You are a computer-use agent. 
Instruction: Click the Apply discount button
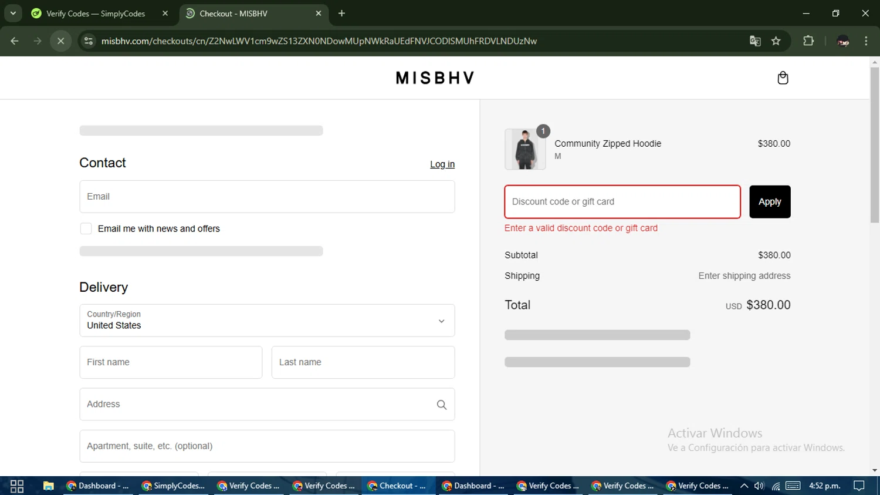[x=770, y=202]
